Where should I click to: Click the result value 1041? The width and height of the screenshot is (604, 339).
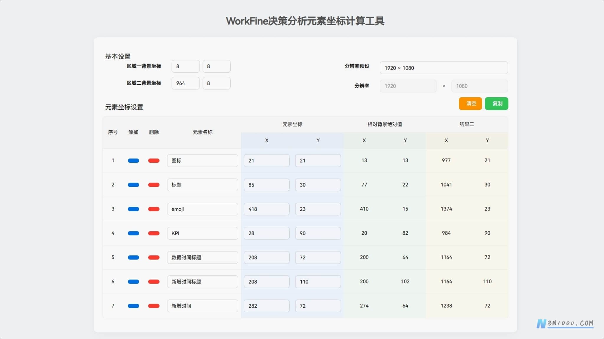[x=446, y=185]
